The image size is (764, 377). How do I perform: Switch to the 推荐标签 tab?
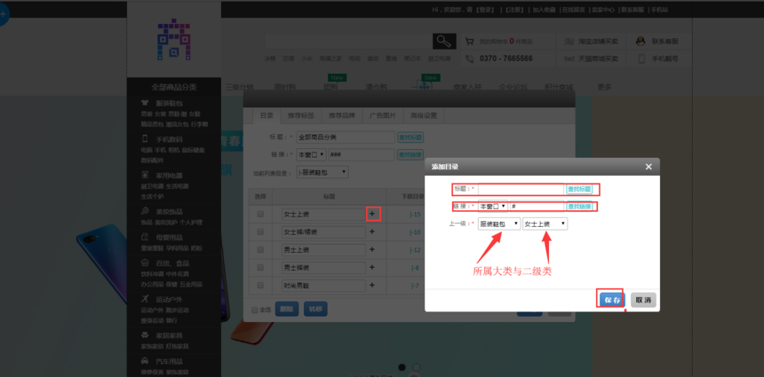point(300,116)
